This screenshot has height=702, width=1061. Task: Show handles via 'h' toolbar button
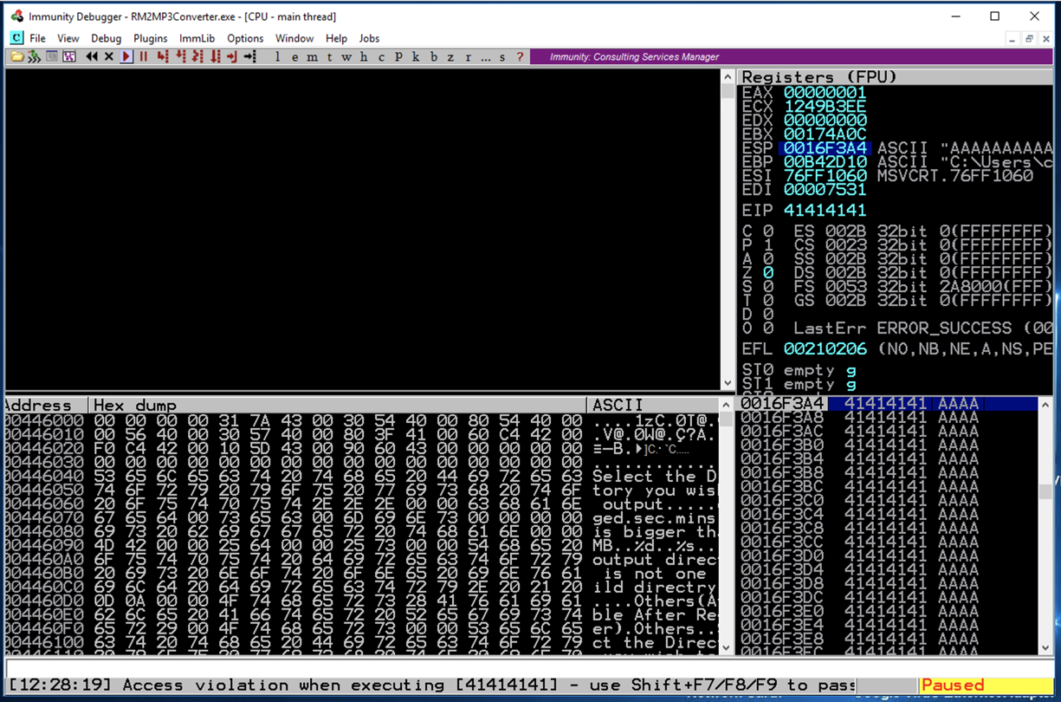[364, 56]
